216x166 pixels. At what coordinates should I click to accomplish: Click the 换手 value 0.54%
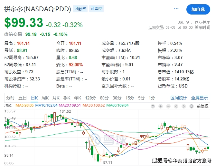(176, 43)
